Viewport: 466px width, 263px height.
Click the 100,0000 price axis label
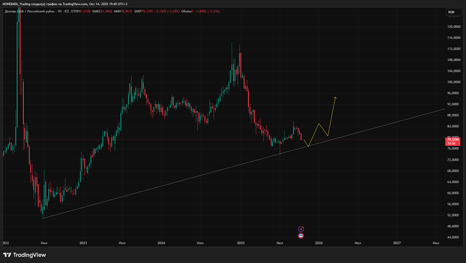(454, 82)
